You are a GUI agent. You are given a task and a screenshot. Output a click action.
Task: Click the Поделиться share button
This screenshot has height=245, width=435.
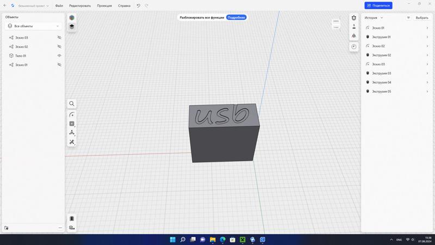(378, 5)
